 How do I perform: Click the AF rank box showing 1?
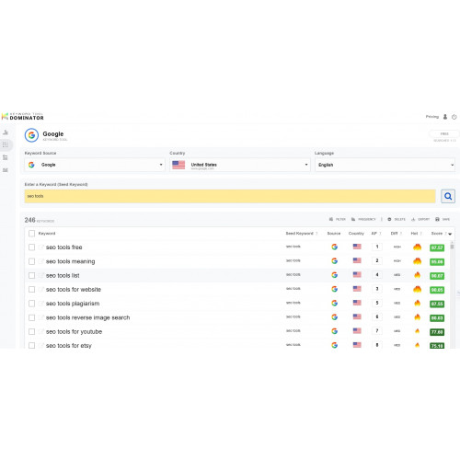pos(377,247)
